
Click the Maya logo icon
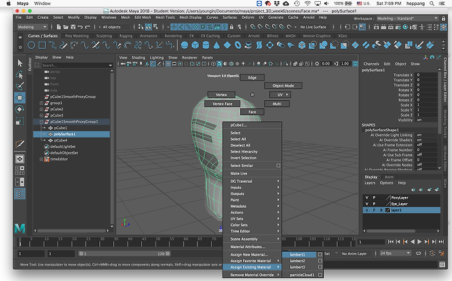(20, 228)
